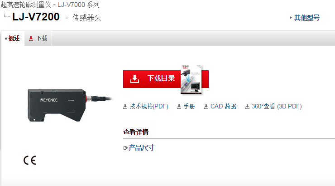Click the download icon beside 技术规格(PDF)

(x=125, y=107)
